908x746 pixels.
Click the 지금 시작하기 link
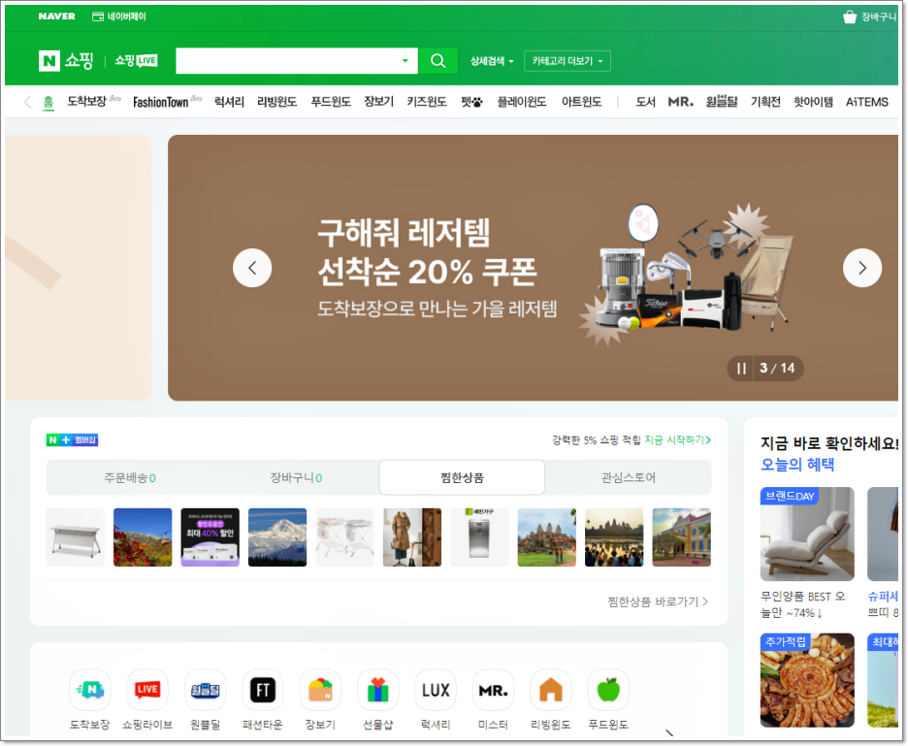pos(677,440)
